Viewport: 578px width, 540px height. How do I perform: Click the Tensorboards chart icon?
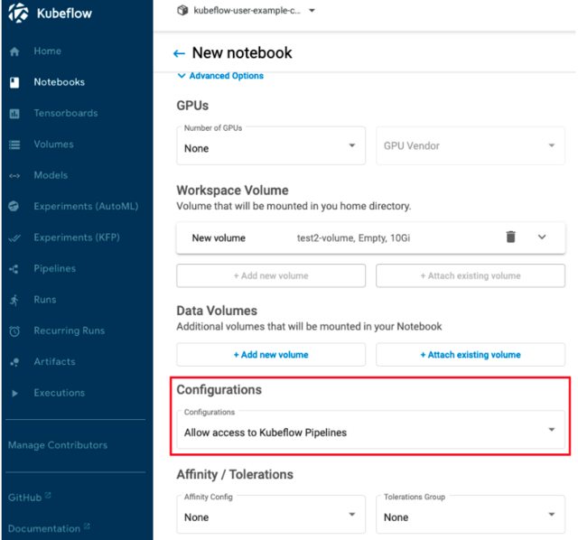click(x=14, y=114)
